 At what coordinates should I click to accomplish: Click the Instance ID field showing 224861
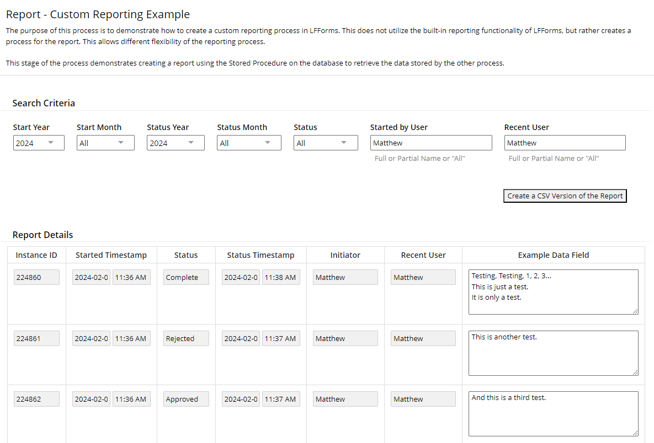(36, 338)
